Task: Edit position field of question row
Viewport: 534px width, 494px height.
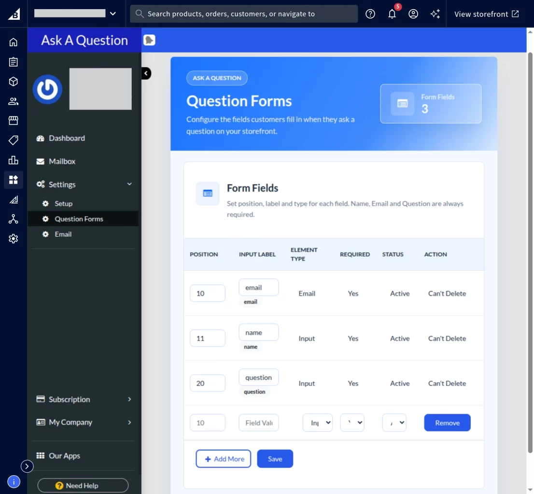Action: tap(208, 383)
